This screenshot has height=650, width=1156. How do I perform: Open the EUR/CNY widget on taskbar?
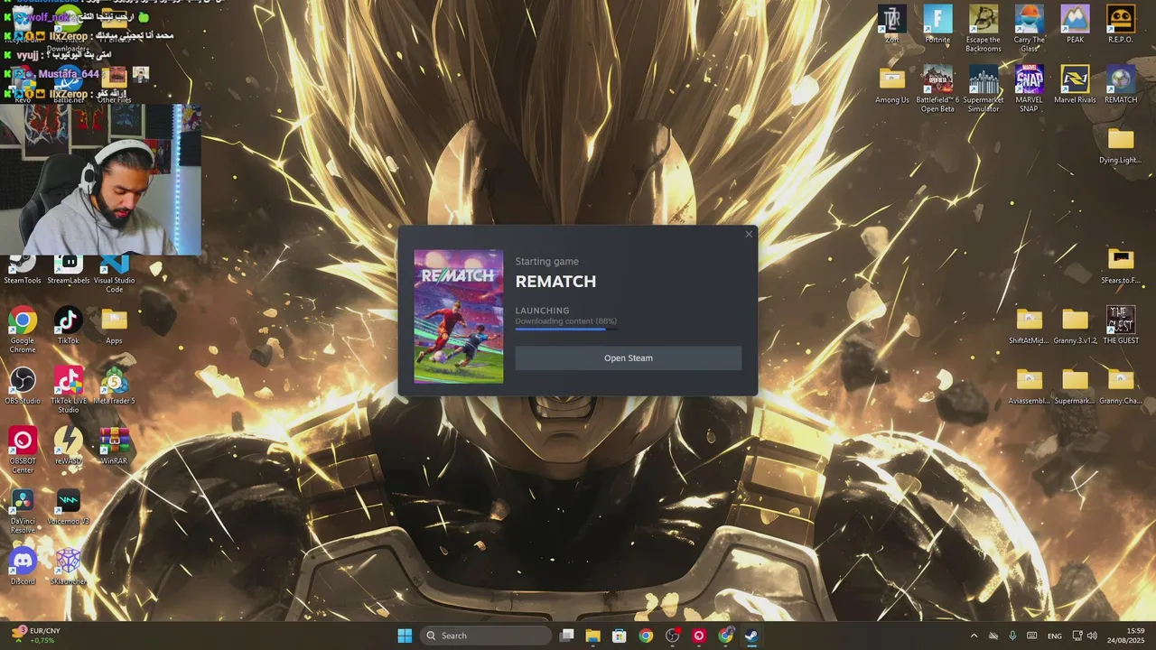[x=36, y=636]
